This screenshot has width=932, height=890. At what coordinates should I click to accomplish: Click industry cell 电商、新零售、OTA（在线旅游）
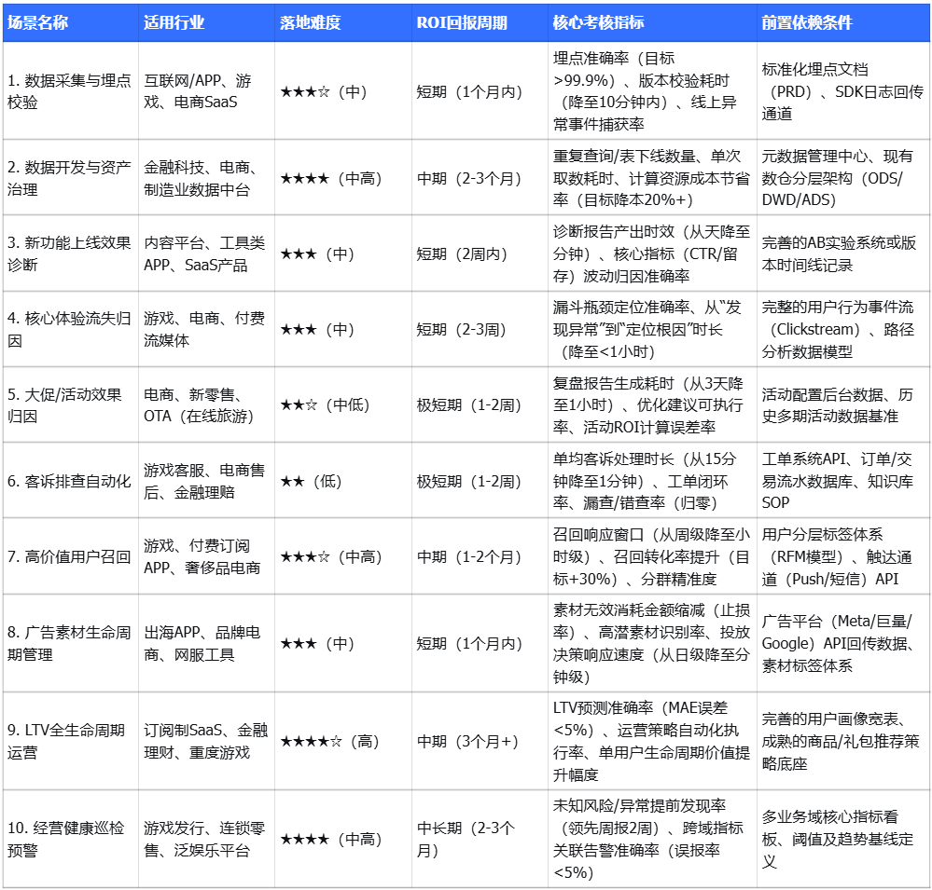click(x=207, y=404)
